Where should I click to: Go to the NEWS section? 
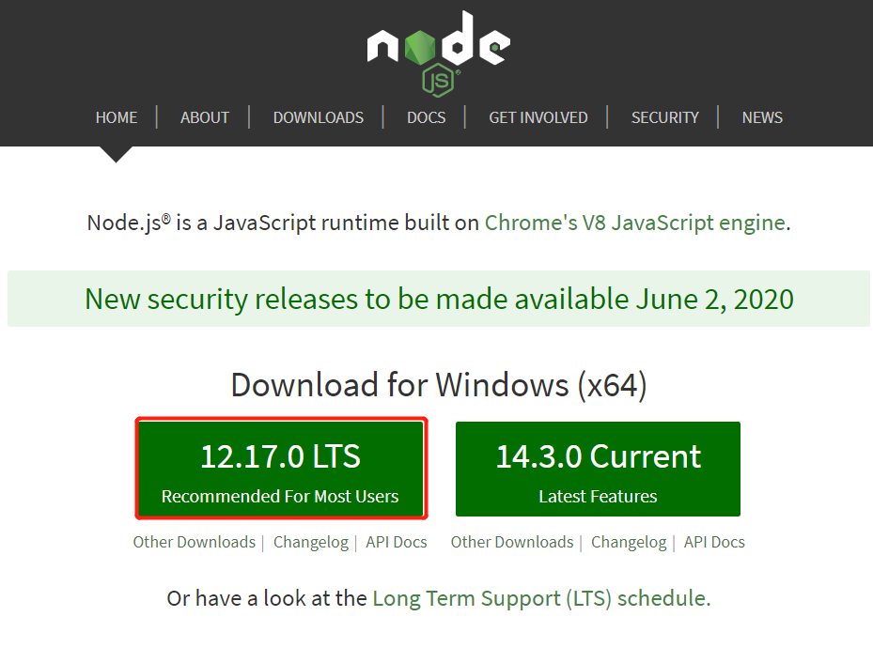point(762,117)
